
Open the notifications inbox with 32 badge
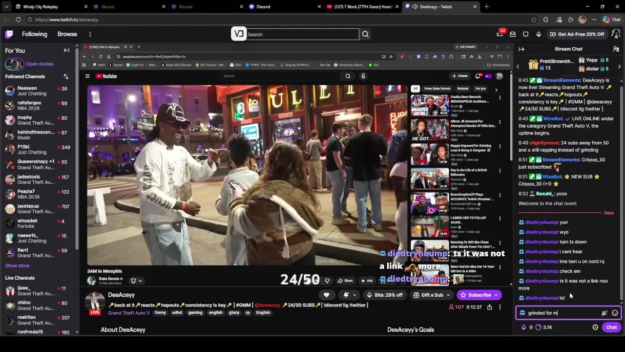[500, 34]
